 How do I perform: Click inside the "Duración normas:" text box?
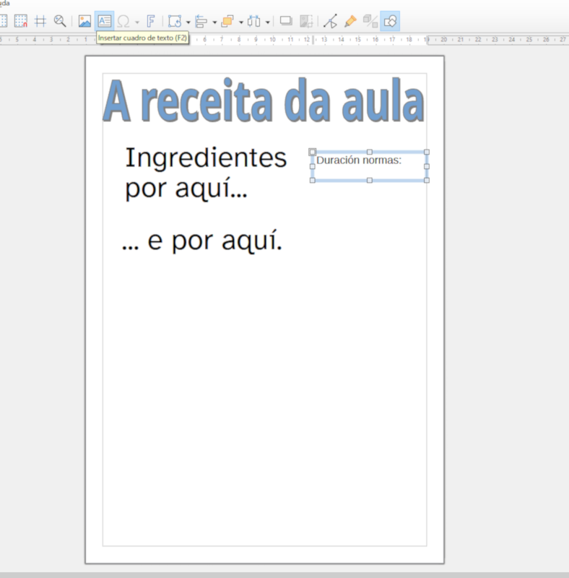coord(368,165)
